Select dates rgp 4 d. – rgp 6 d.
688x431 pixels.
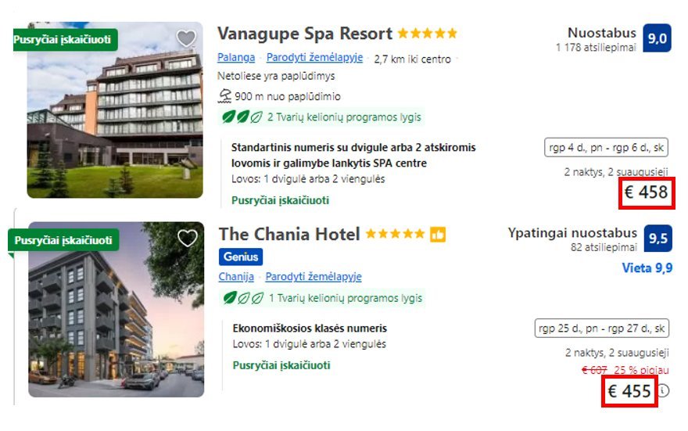pos(606,147)
